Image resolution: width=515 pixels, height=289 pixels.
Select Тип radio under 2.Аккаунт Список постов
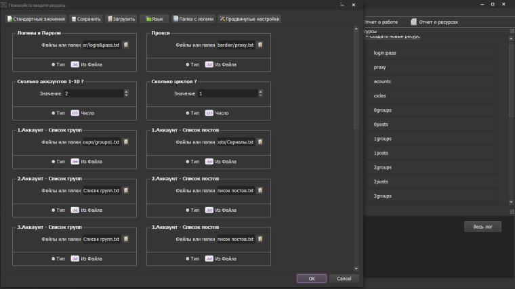point(188,210)
